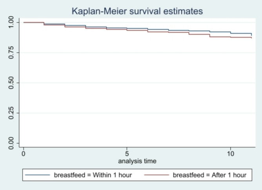Select legend label breastfeed = Within 1 hour
The width and height of the screenshot is (262, 190).
93,175
